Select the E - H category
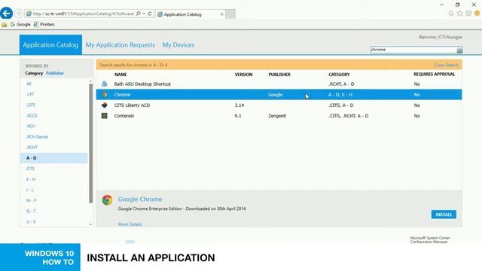 pos(31,179)
